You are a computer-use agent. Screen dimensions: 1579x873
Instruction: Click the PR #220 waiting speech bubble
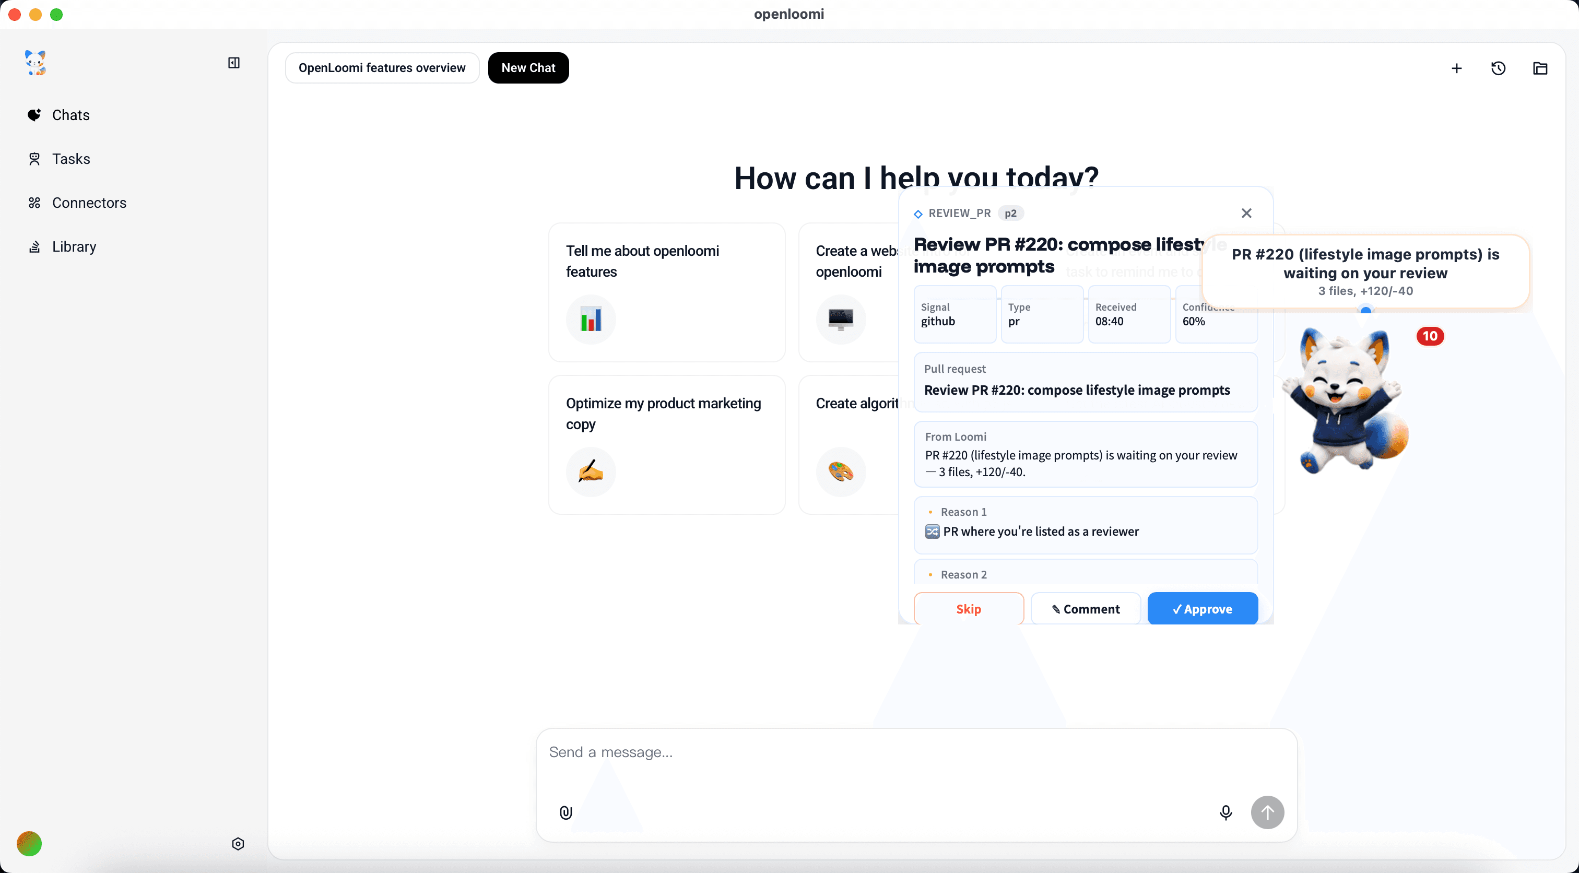coord(1365,272)
